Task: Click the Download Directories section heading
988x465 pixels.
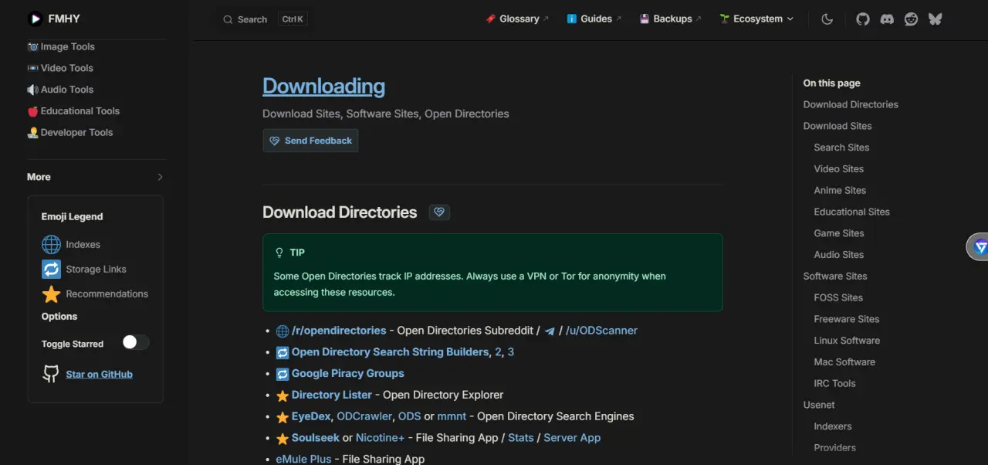Action: coord(340,212)
